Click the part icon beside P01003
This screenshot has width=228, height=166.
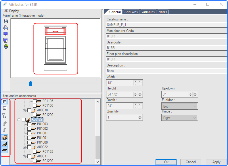tap(33, 124)
